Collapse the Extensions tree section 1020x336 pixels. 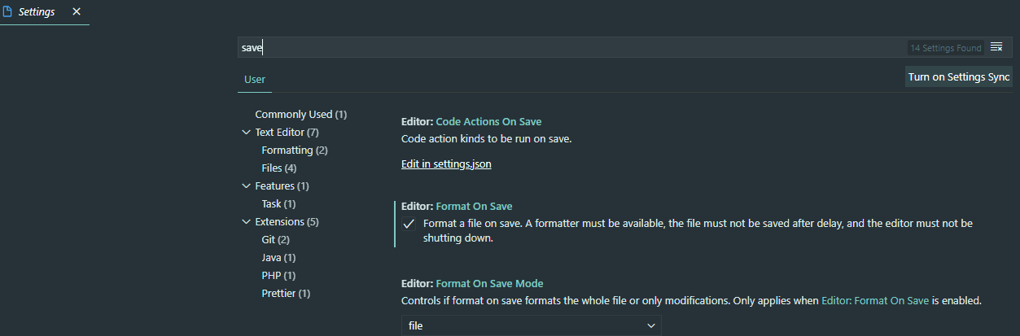(x=247, y=221)
